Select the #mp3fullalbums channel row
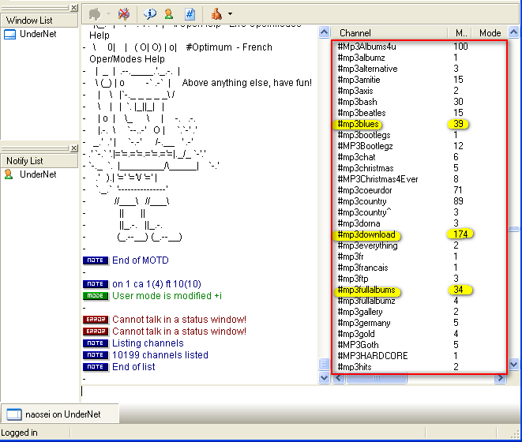Image resolution: width=522 pixels, height=442 pixels. point(419,290)
